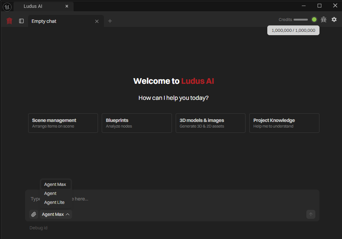Click the Unreal Engine logo icon
The width and height of the screenshot is (342, 239).
pyautogui.click(x=7, y=7)
